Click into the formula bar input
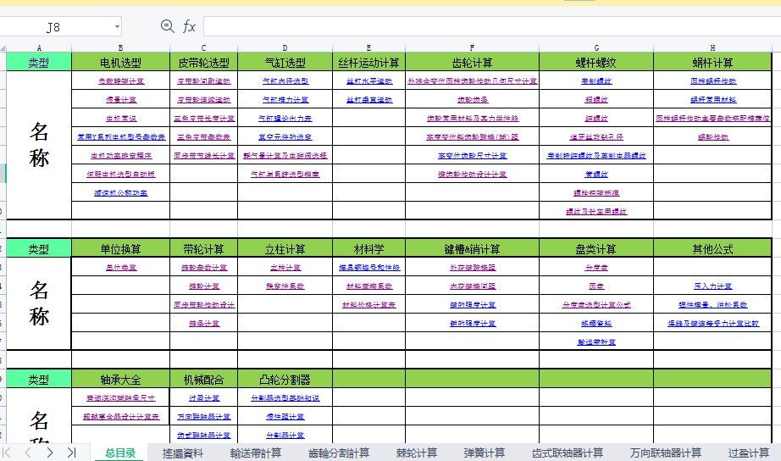Screen dimensions: 781x461 pyautogui.click(x=492, y=26)
